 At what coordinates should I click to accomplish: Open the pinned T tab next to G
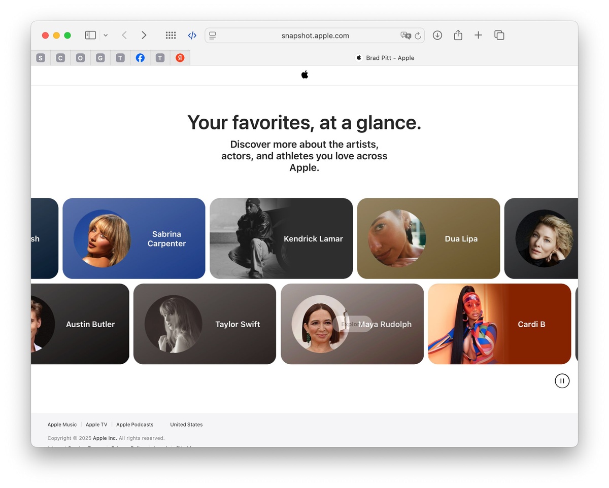point(120,58)
